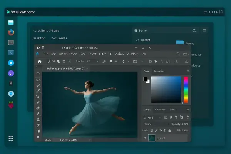The height and width of the screenshot is (154, 231).
Task: Open search in Photoshop menu bar
Action: point(178,54)
